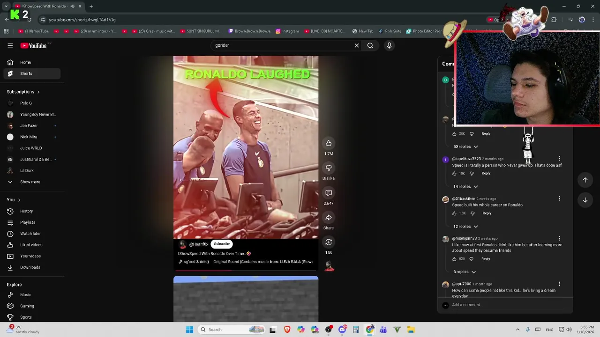This screenshot has height=337, width=600.
Task: Dislike the current short
Action: pyautogui.click(x=329, y=168)
